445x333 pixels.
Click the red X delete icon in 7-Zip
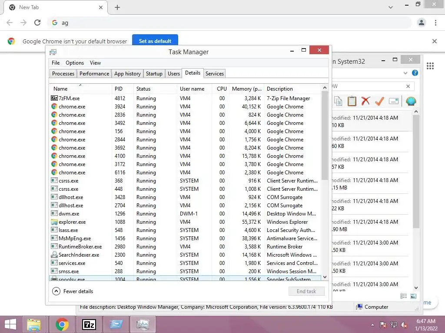point(366,101)
